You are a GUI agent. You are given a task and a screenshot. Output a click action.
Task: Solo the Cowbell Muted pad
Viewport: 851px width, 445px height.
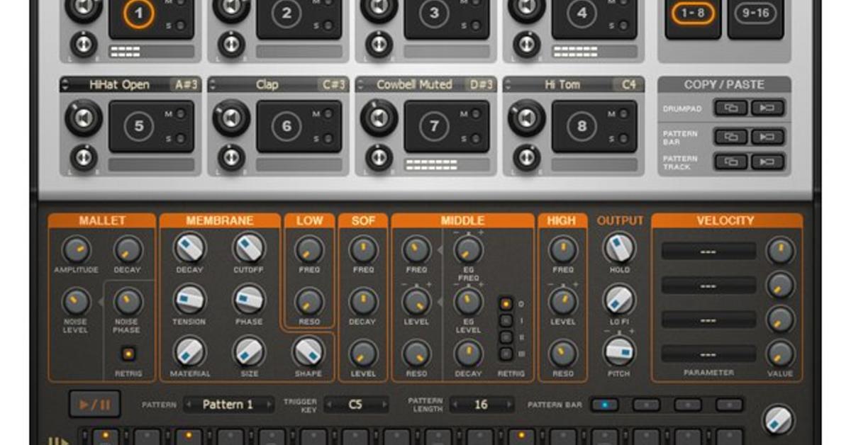pyautogui.click(x=475, y=138)
